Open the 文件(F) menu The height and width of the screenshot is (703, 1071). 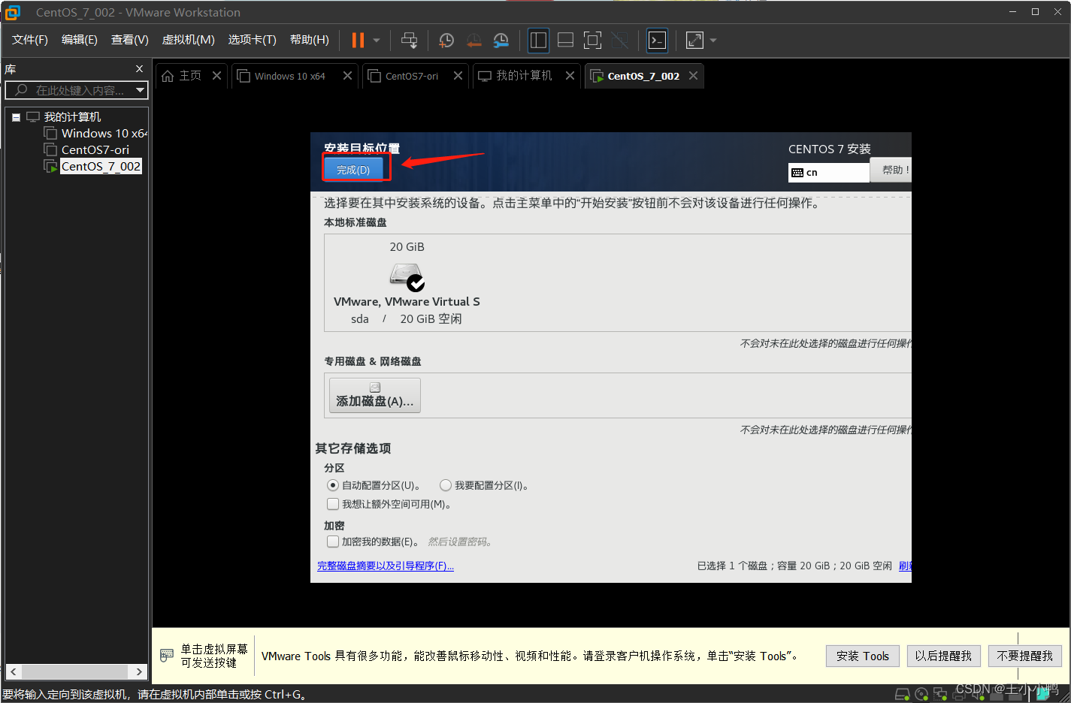tap(30, 40)
